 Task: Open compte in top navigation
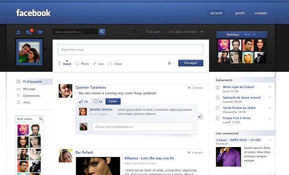261,13
